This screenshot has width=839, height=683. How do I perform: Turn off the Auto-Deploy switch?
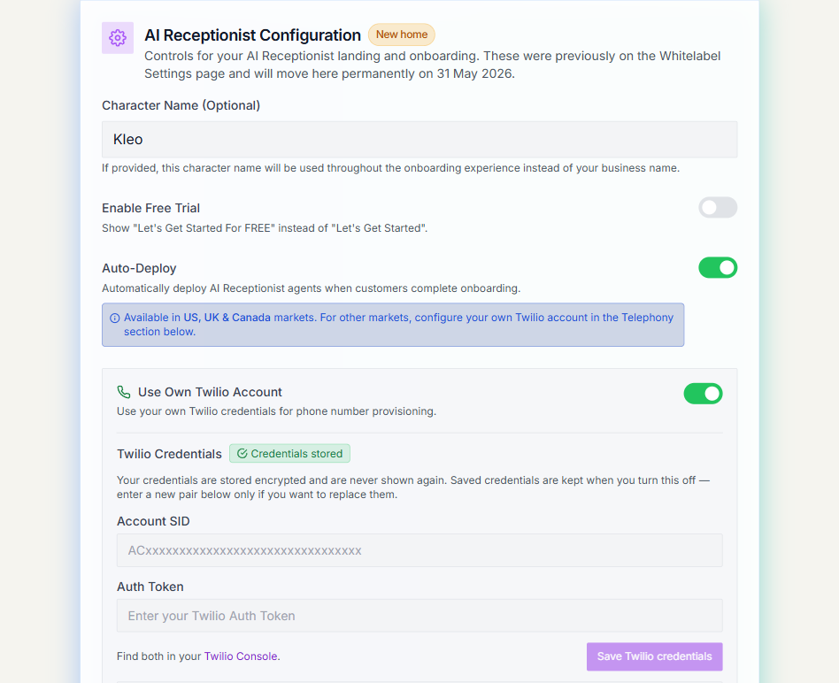pyautogui.click(x=718, y=268)
